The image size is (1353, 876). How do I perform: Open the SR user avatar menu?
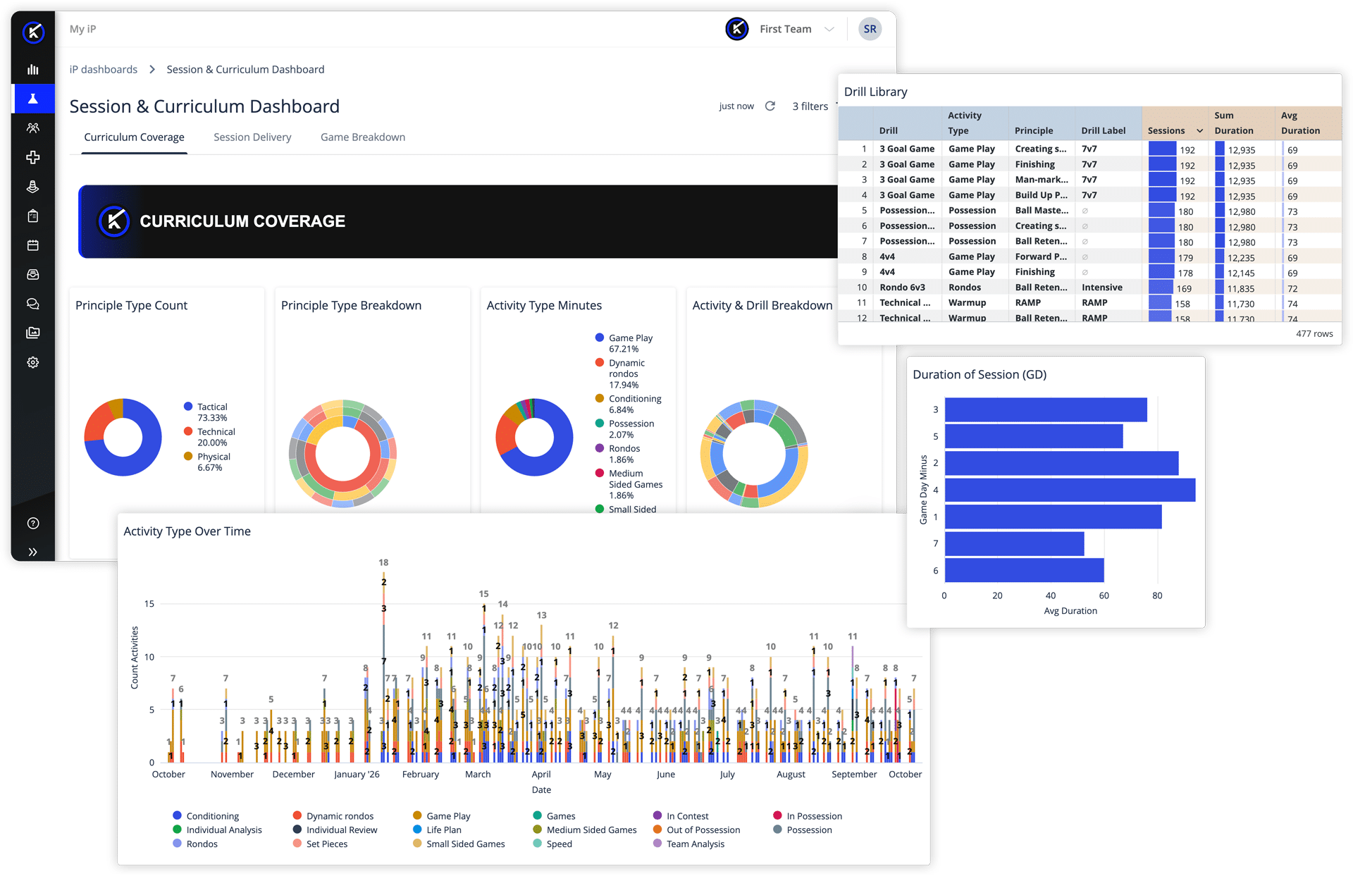(870, 29)
